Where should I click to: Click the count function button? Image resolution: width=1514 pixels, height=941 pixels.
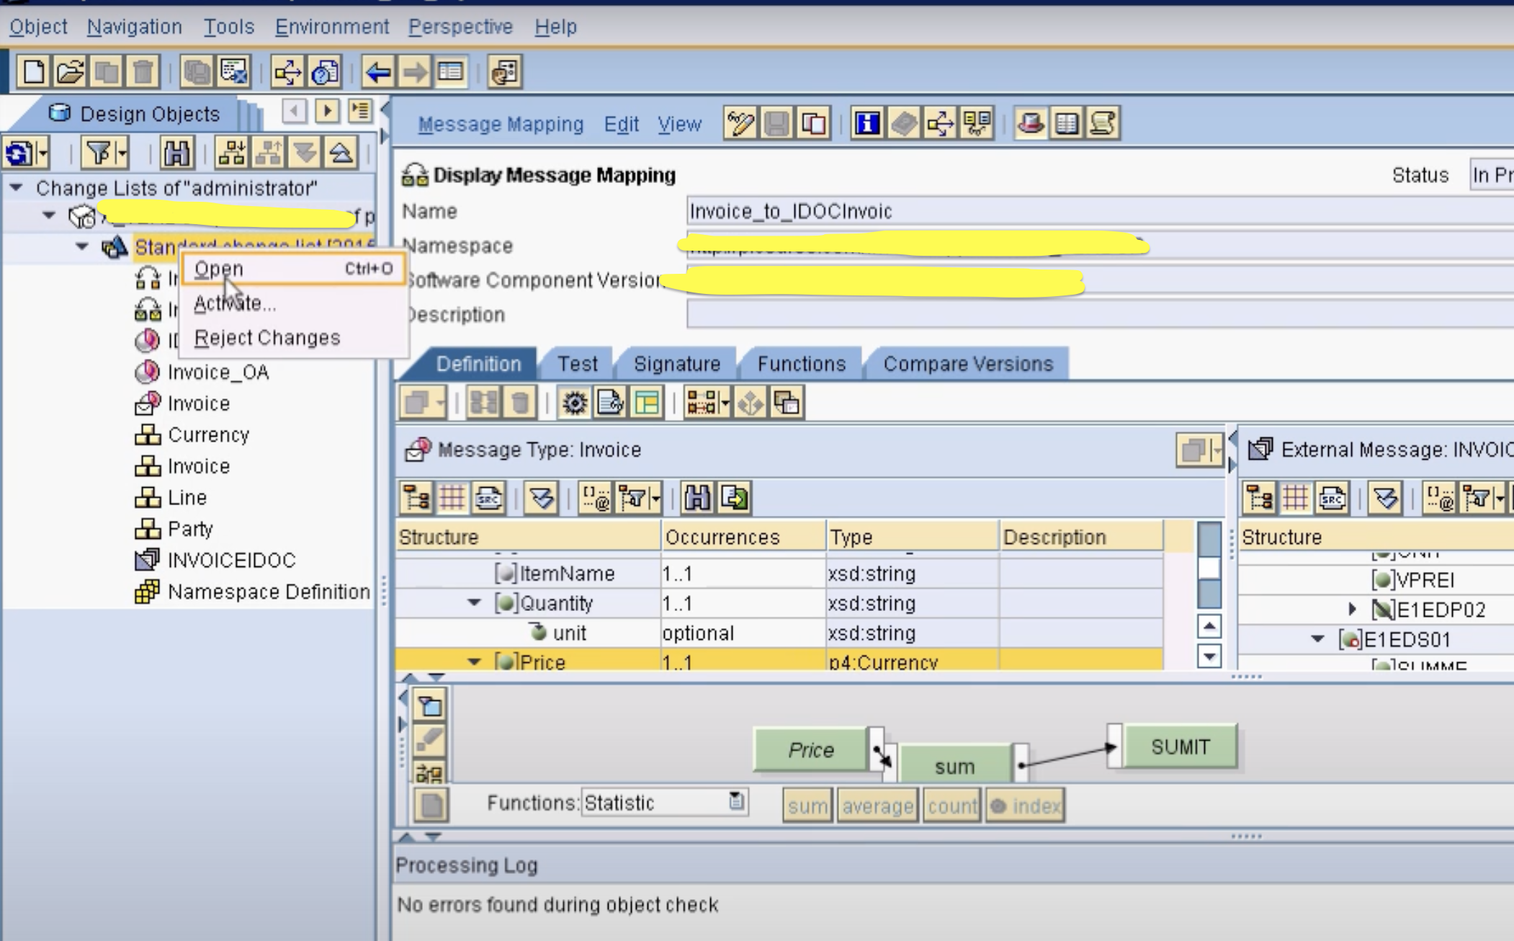pos(951,806)
